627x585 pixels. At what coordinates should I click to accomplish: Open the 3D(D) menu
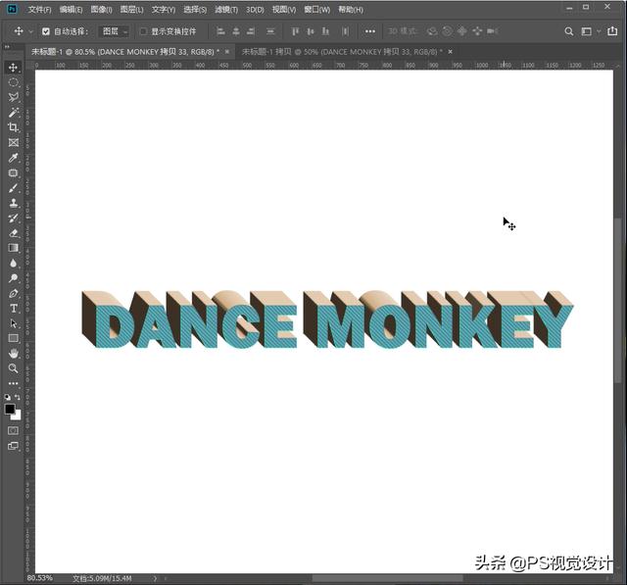click(x=255, y=9)
